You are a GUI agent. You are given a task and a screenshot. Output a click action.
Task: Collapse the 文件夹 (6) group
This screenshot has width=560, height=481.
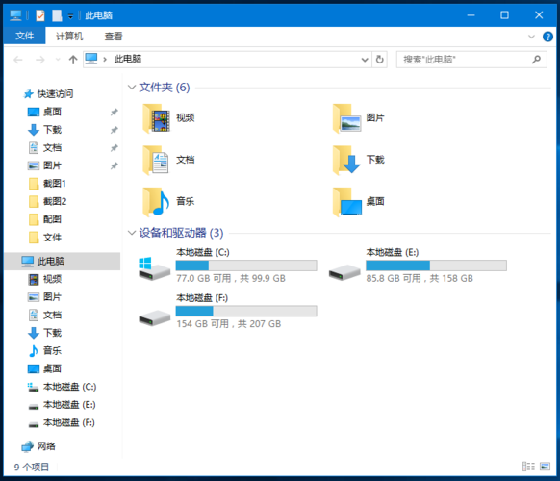pyautogui.click(x=132, y=88)
